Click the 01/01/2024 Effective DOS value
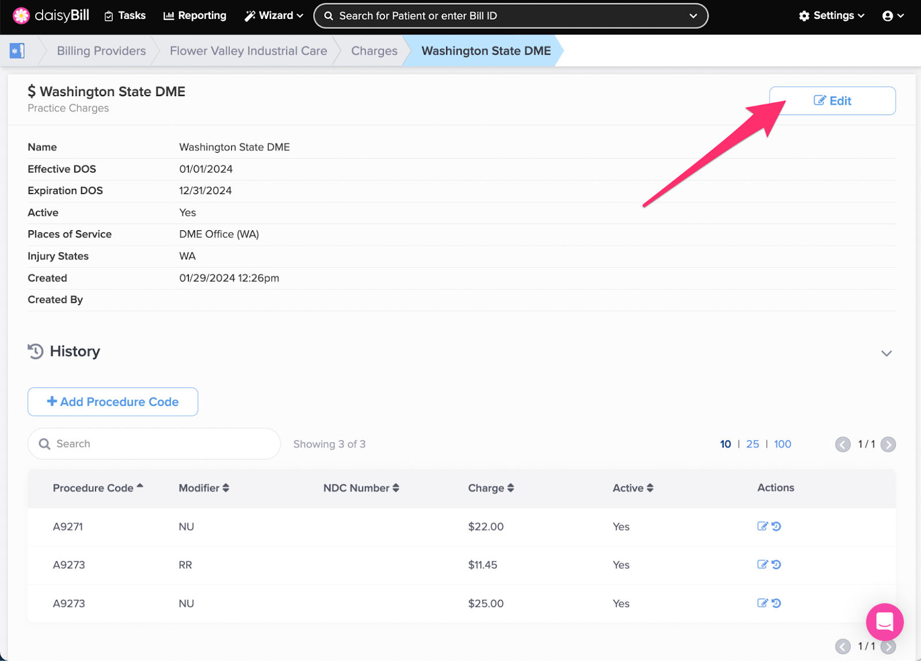921x661 pixels. 206,169
